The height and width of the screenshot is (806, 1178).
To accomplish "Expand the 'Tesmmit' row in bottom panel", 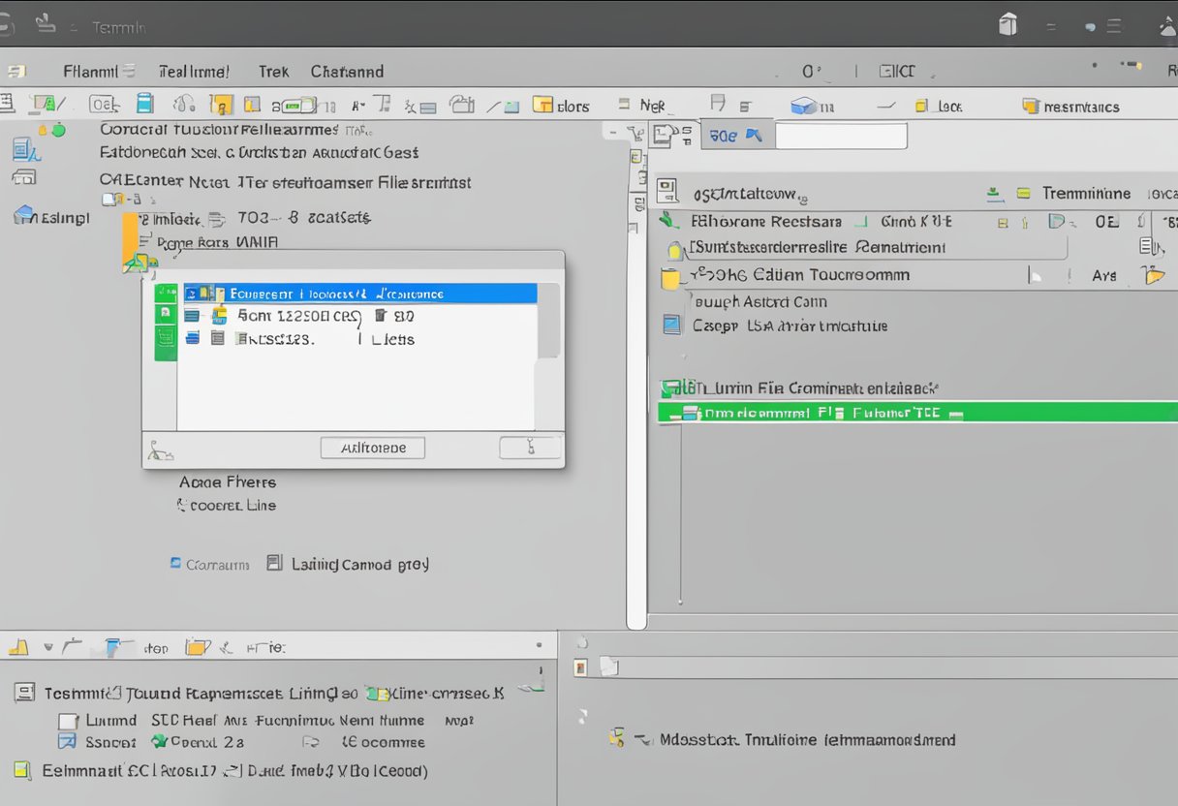I will [x=24, y=693].
